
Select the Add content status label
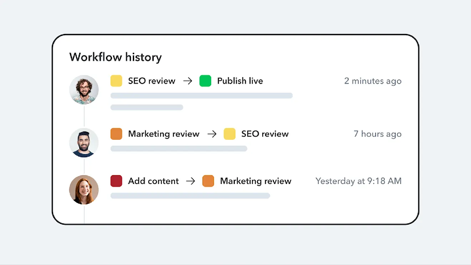tap(153, 181)
